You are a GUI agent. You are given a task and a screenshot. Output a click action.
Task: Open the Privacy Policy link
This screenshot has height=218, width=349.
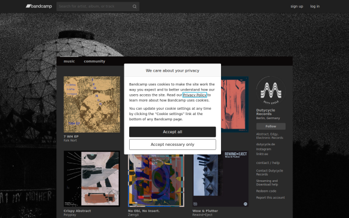click(194, 95)
